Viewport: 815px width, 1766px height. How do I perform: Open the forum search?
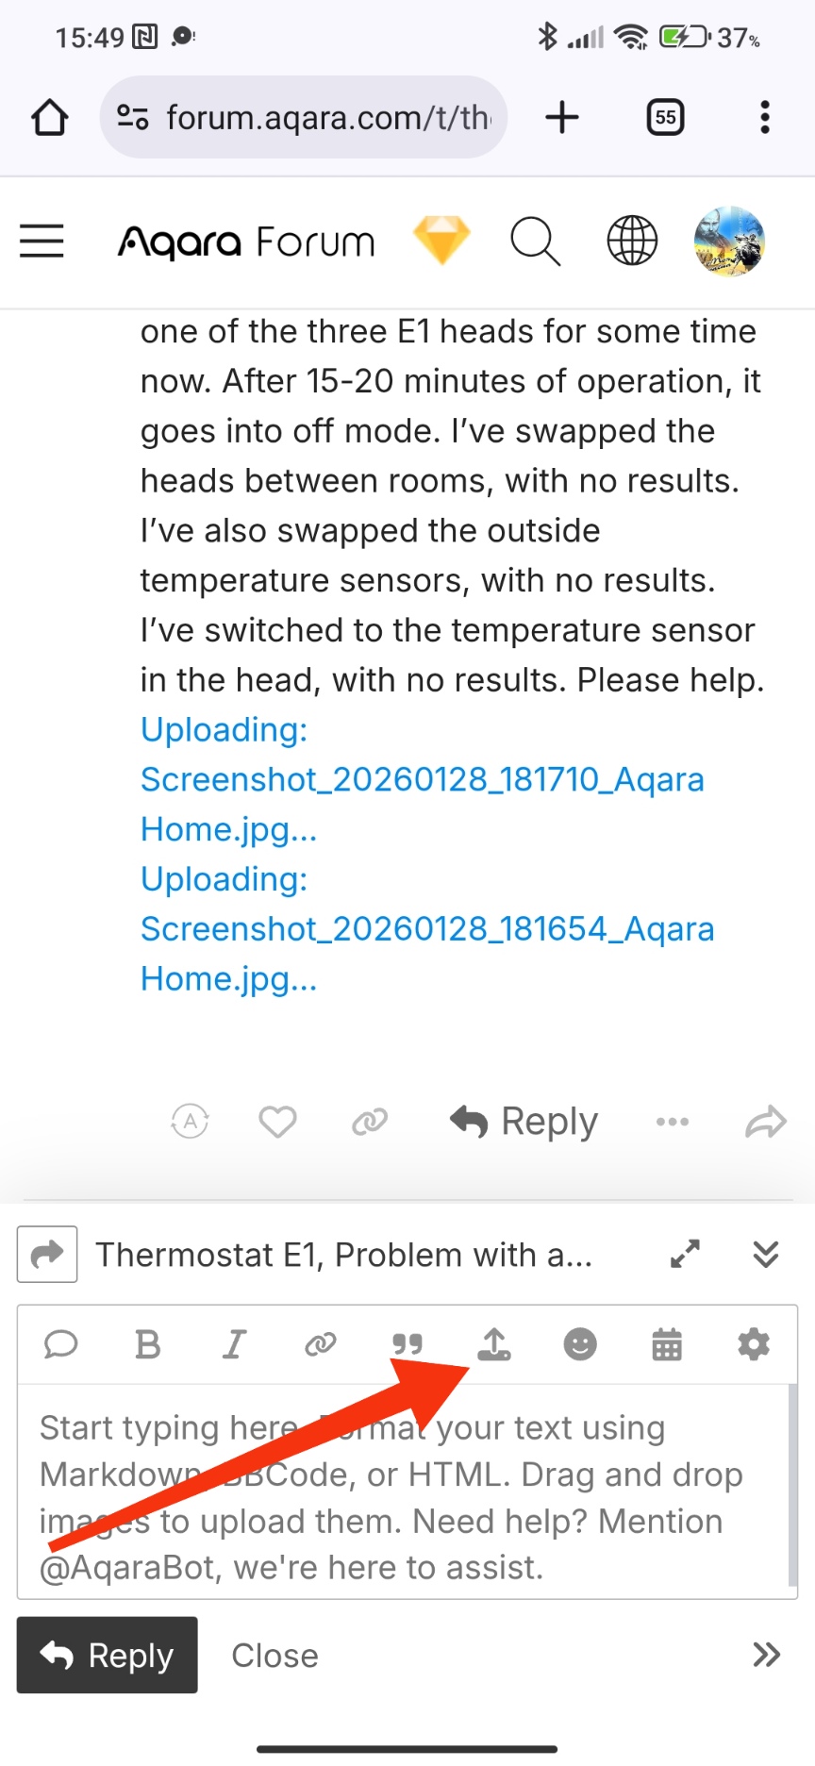535,242
